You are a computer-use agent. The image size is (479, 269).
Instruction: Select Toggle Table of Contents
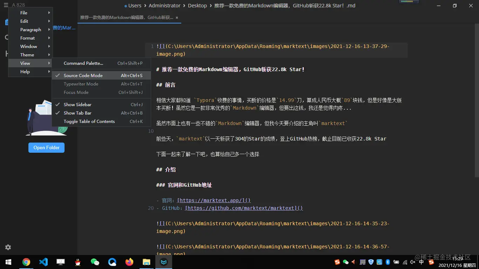coord(101,121)
